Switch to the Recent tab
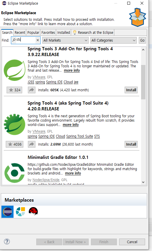 [20, 33]
